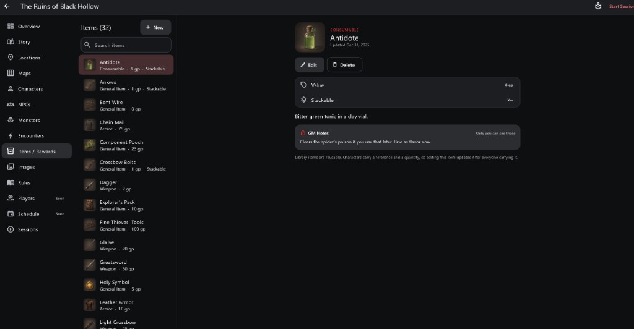Click 'The Ruins of Black Hollow' title
Image resolution: width=634 pixels, height=329 pixels.
click(59, 6)
